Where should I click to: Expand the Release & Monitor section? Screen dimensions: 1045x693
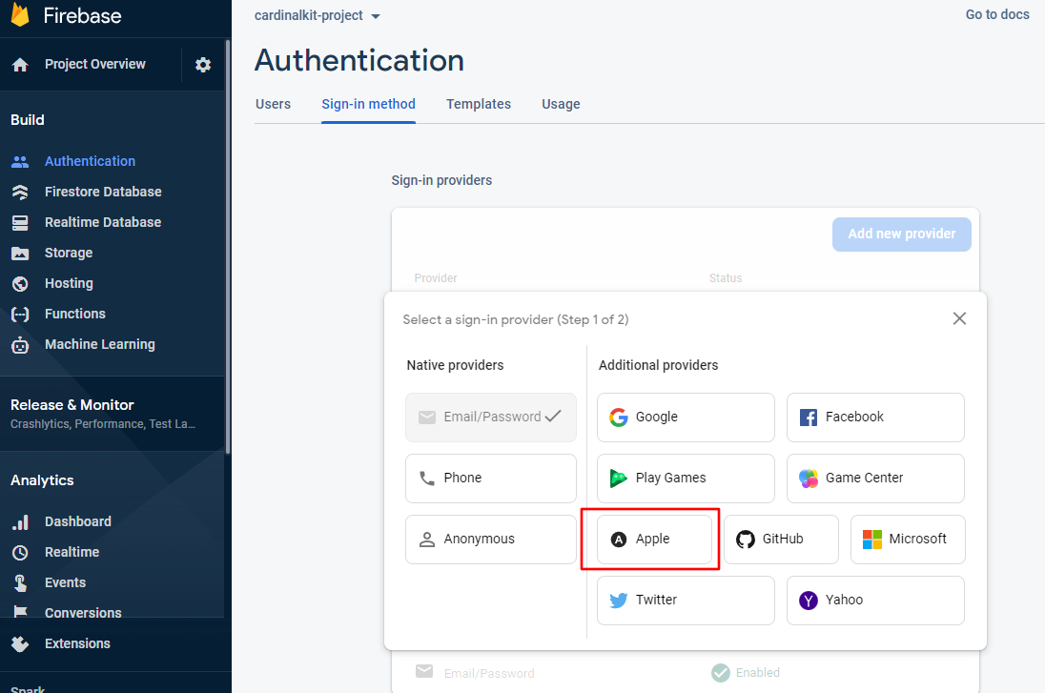pyautogui.click(x=72, y=405)
